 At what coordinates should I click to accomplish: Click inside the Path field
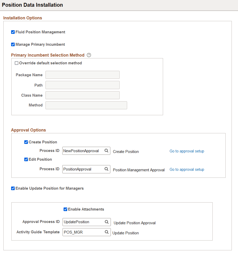coord(82,85)
